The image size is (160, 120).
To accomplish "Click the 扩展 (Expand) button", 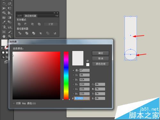I will point(51,24).
